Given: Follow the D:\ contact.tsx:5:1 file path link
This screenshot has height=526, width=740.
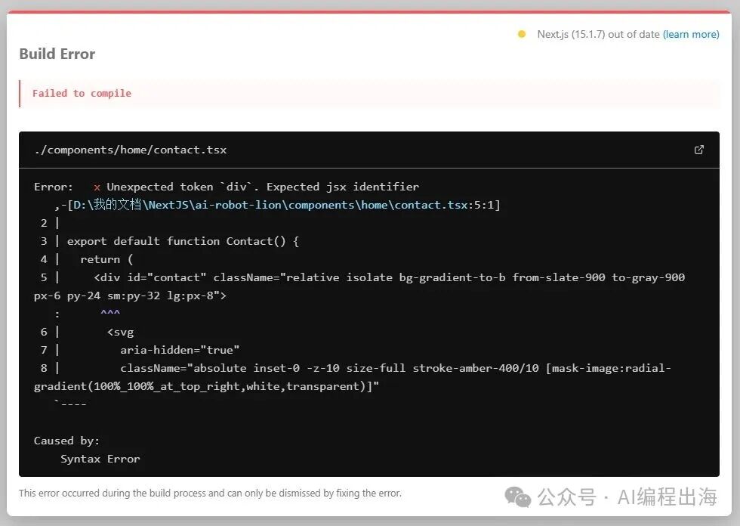Looking at the screenshot, I should (x=285, y=205).
